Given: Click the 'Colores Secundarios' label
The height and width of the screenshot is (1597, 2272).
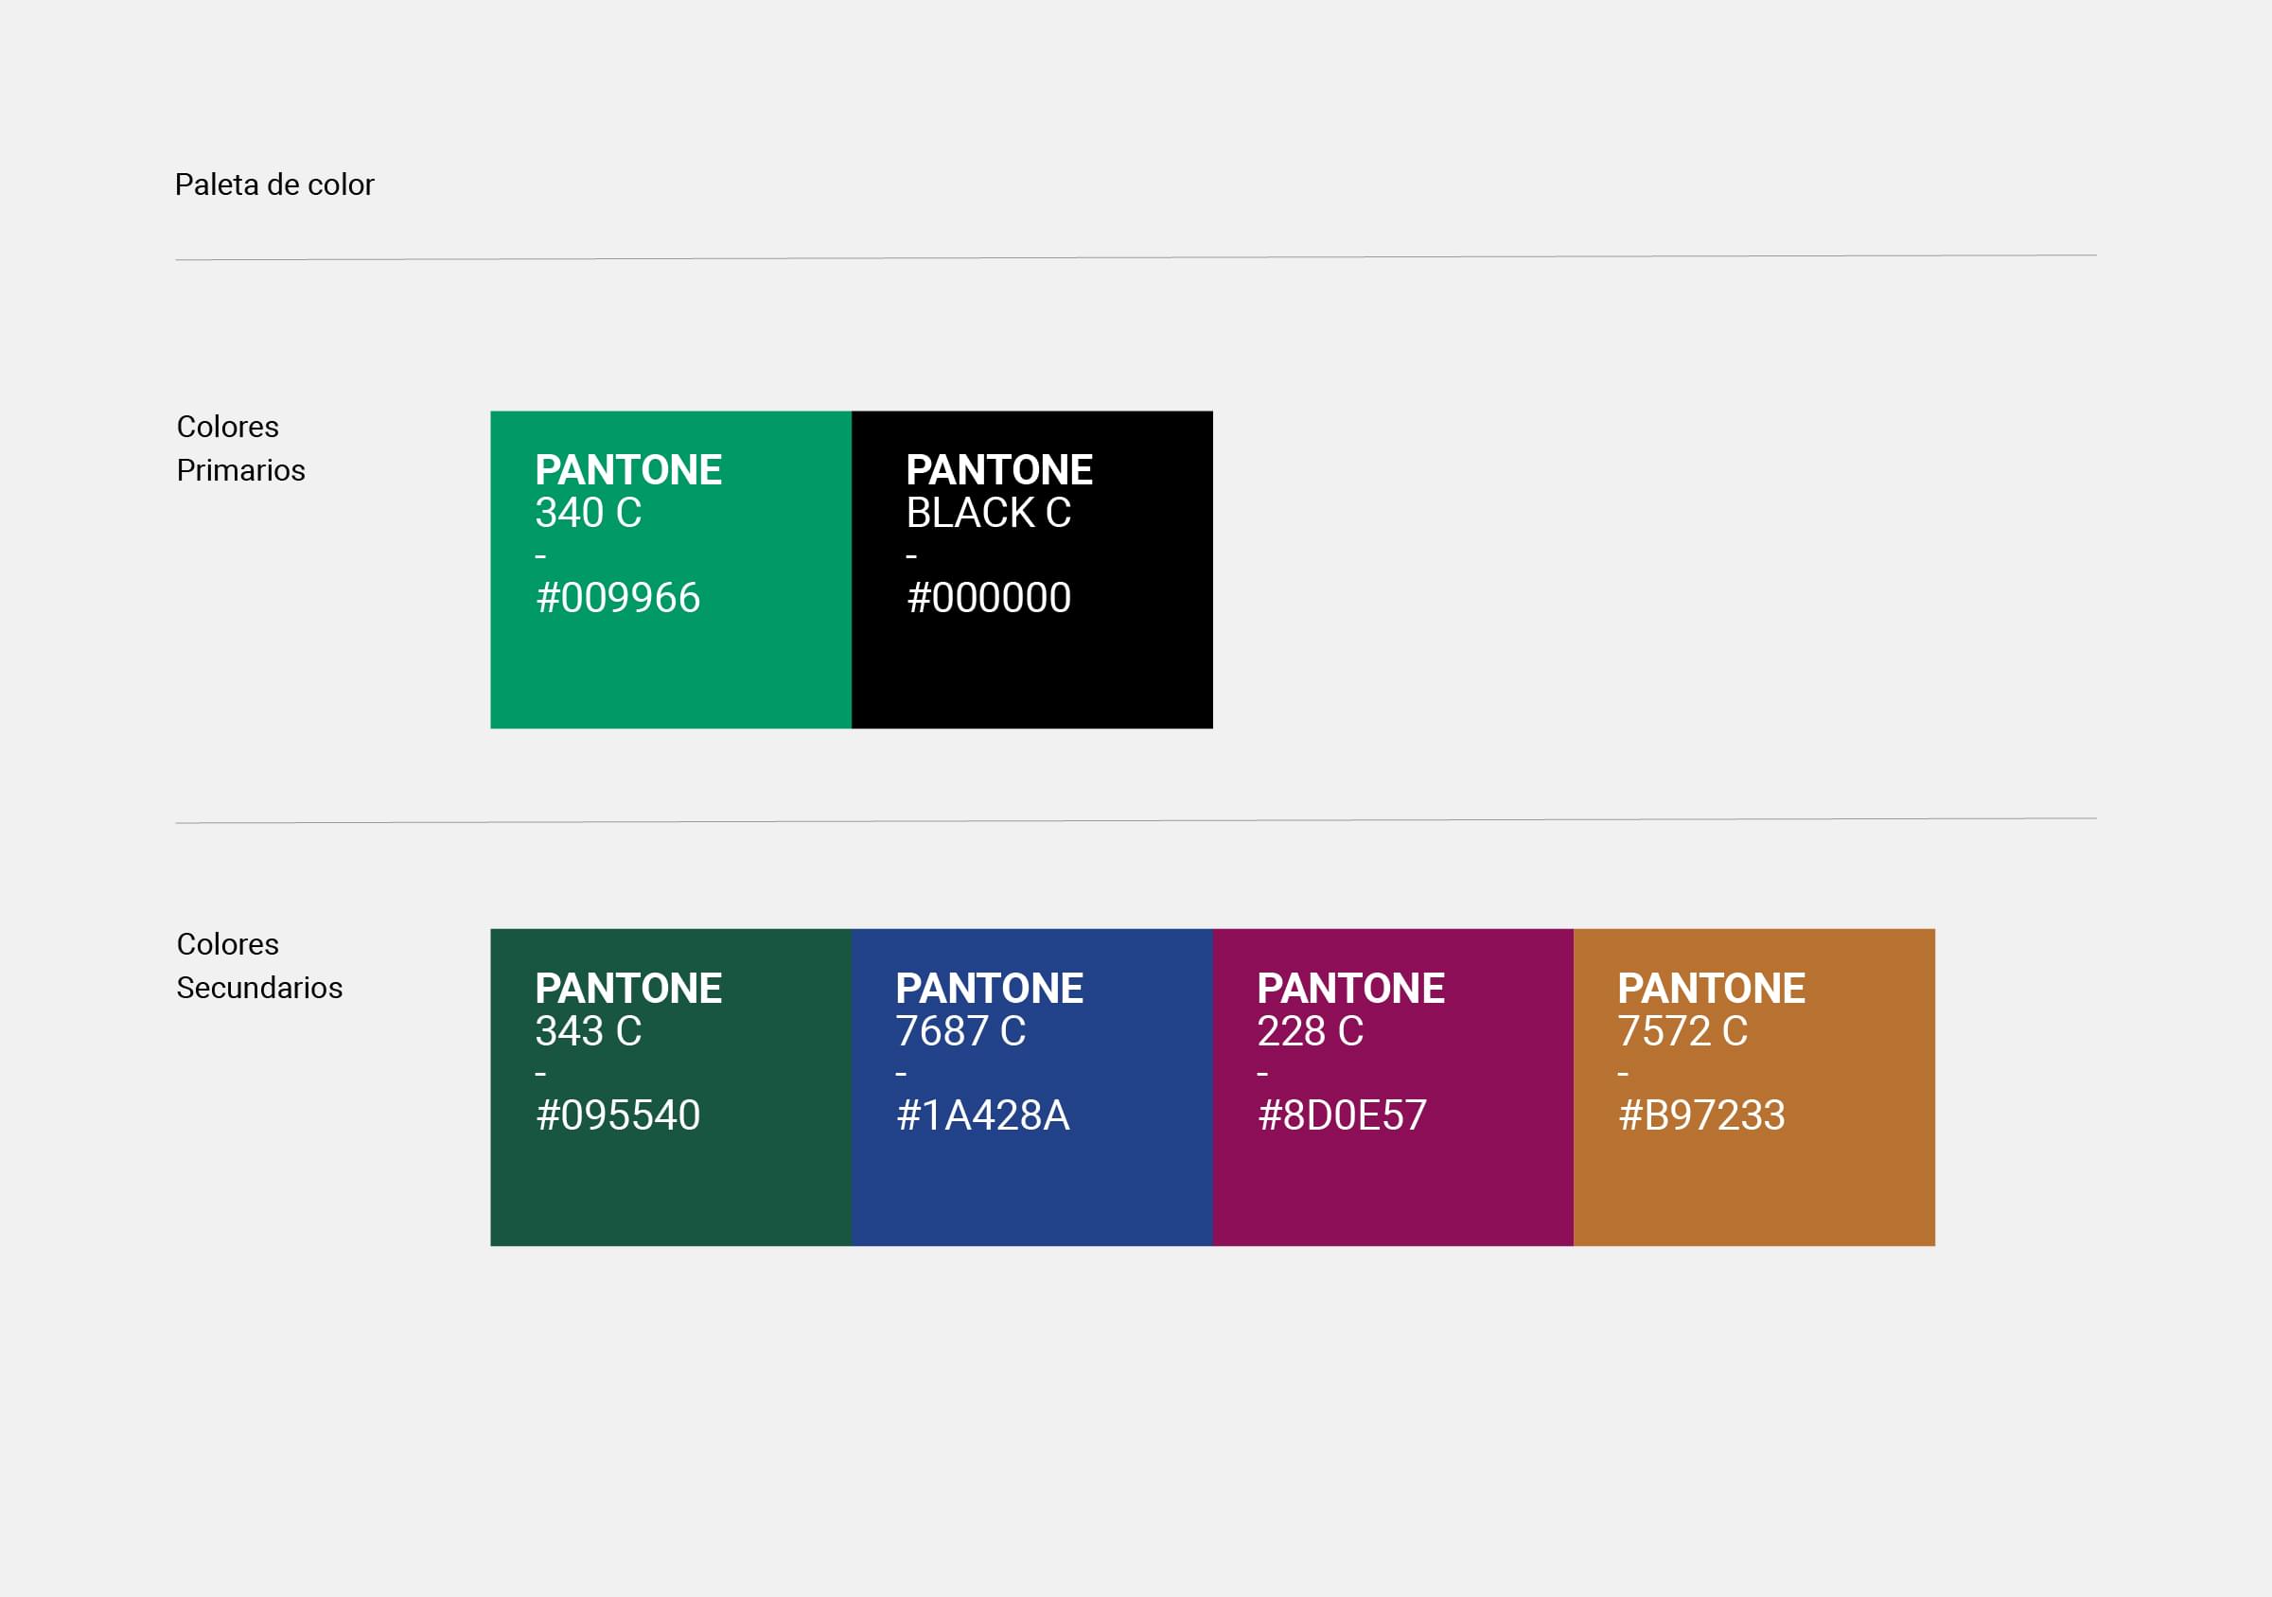Looking at the screenshot, I should click(259, 966).
